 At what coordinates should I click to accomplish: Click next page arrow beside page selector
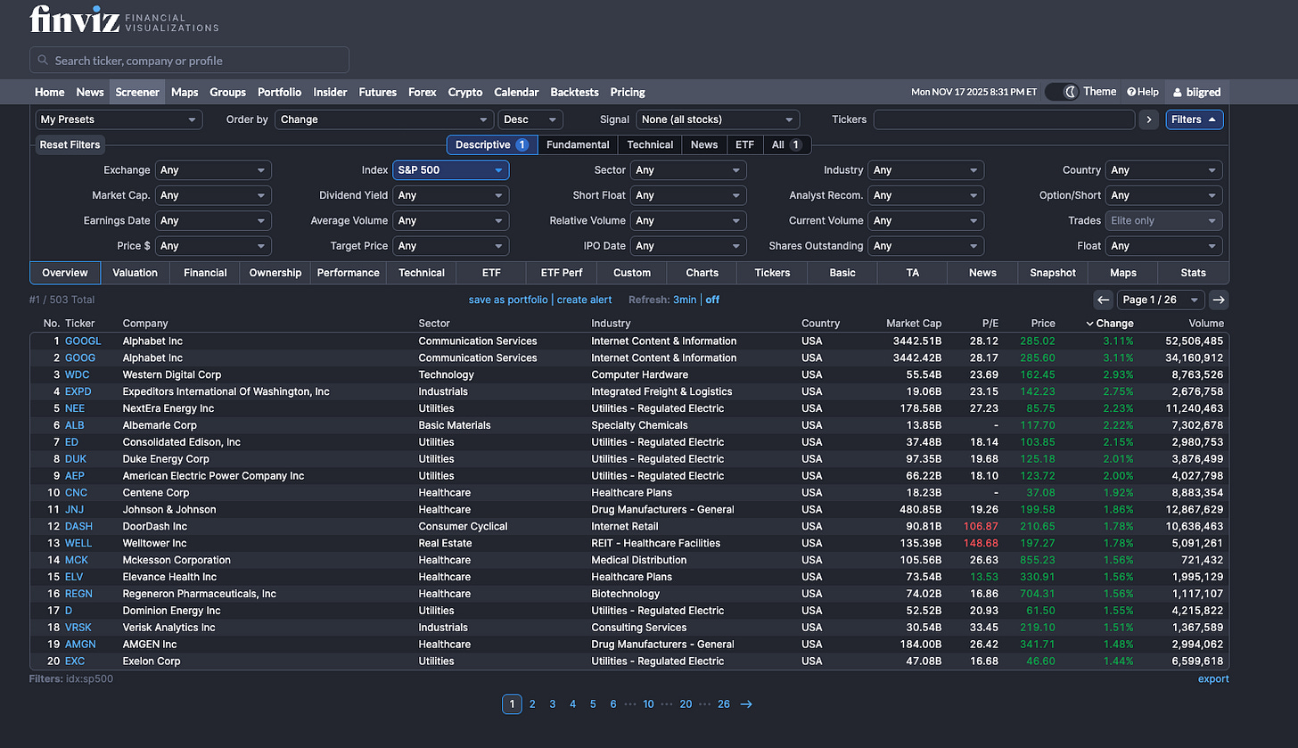pos(1219,300)
